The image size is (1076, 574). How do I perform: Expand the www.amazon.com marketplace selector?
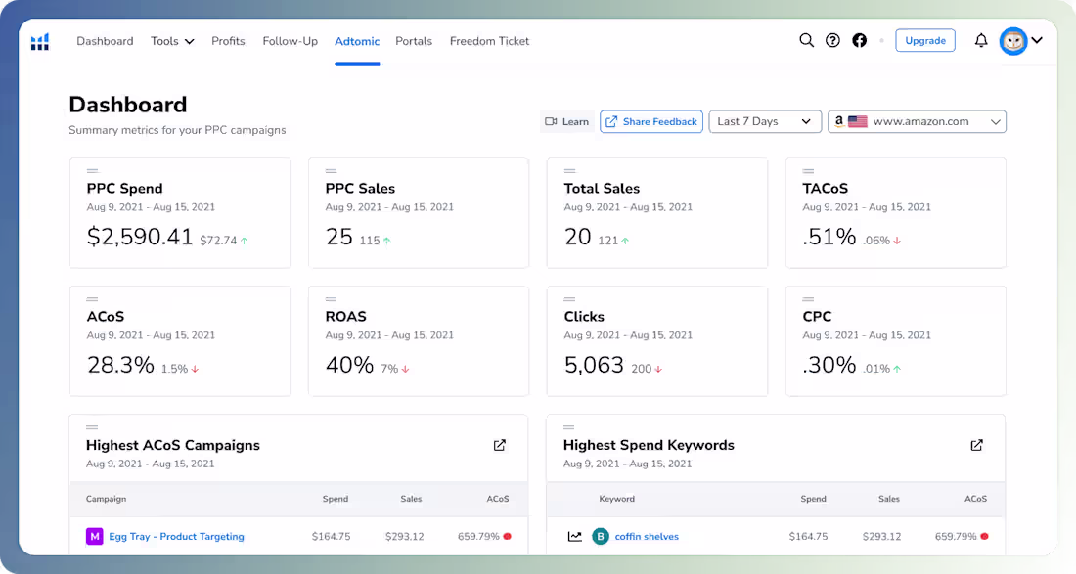(917, 121)
